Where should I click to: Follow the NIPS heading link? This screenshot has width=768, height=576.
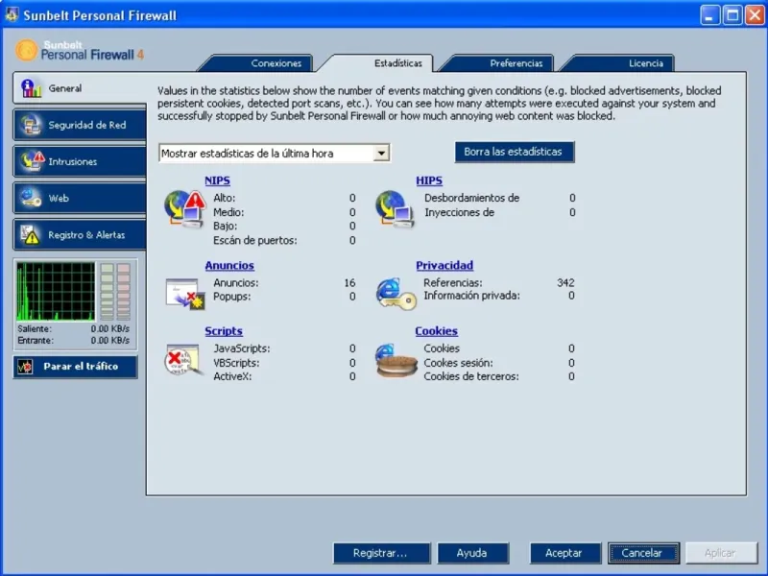coord(218,180)
